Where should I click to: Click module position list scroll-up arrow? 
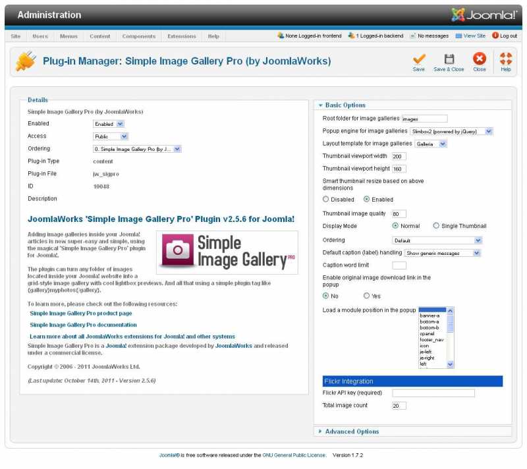click(x=451, y=311)
